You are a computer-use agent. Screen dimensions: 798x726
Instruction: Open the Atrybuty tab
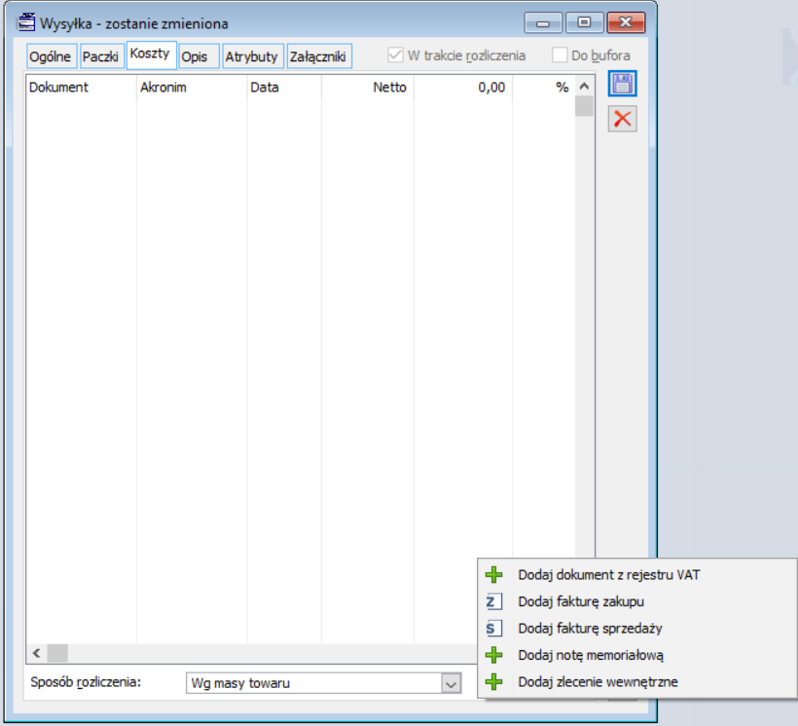point(252,56)
